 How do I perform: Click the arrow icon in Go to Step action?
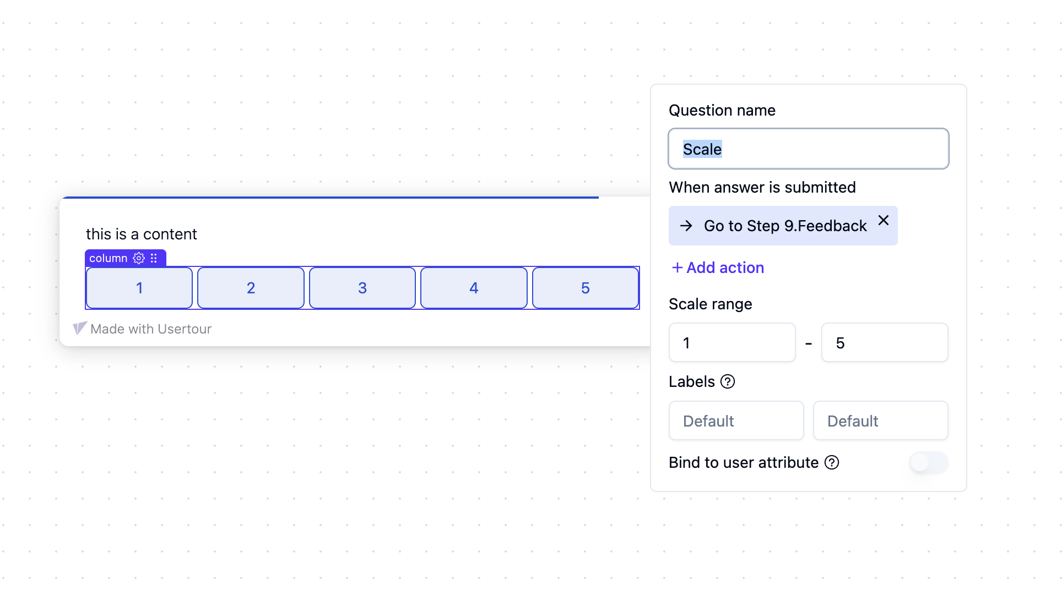pyautogui.click(x=686, y=226)
